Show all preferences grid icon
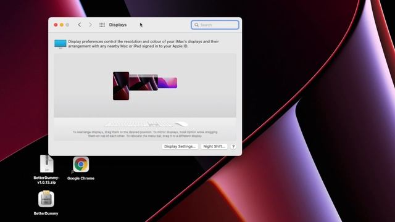Viewport: 395px width, 222px height. (x=102, y=25)
